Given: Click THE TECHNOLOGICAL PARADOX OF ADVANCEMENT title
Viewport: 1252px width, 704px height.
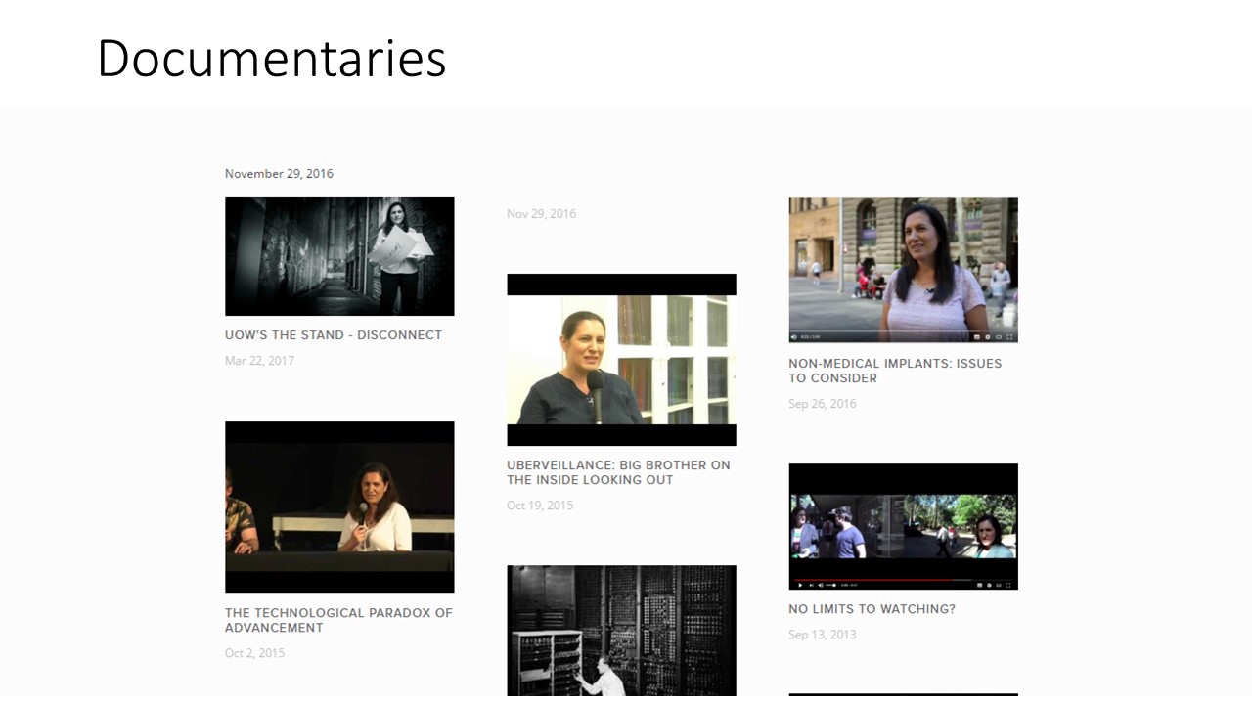Looking at the screenshot, I should (338, 620).
